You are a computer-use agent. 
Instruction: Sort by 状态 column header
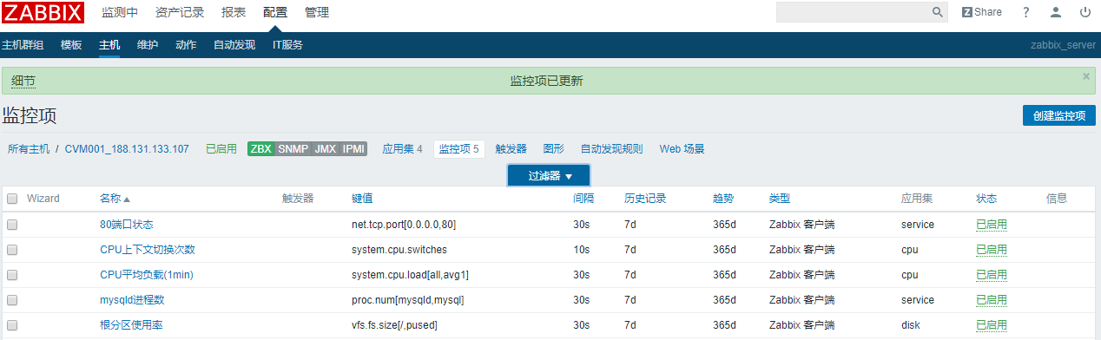point(986,199)
